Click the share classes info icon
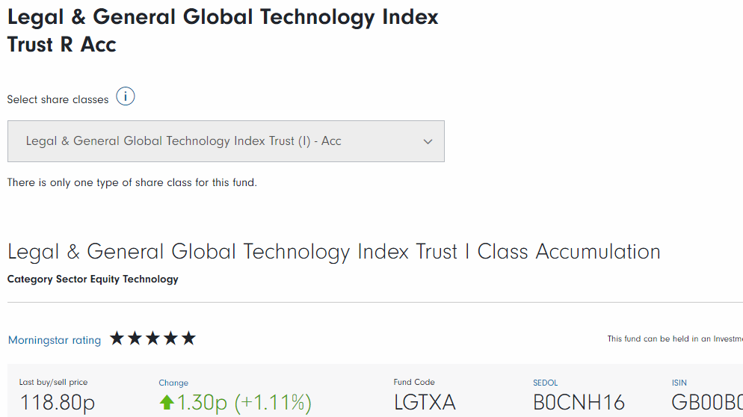Screen dimensions: 743x417 coord(126,97)
